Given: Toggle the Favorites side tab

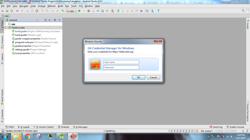Looking at the screenshot, I should point(2,116).
